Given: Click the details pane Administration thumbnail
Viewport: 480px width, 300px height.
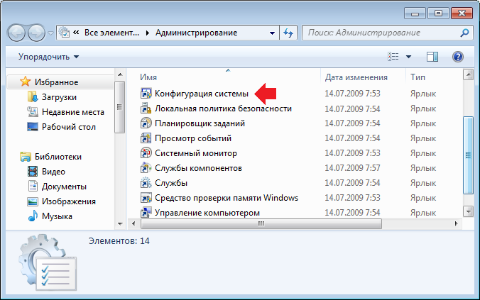Looking at the screenshot, I should pyautogui.click(x=48, y=262).
